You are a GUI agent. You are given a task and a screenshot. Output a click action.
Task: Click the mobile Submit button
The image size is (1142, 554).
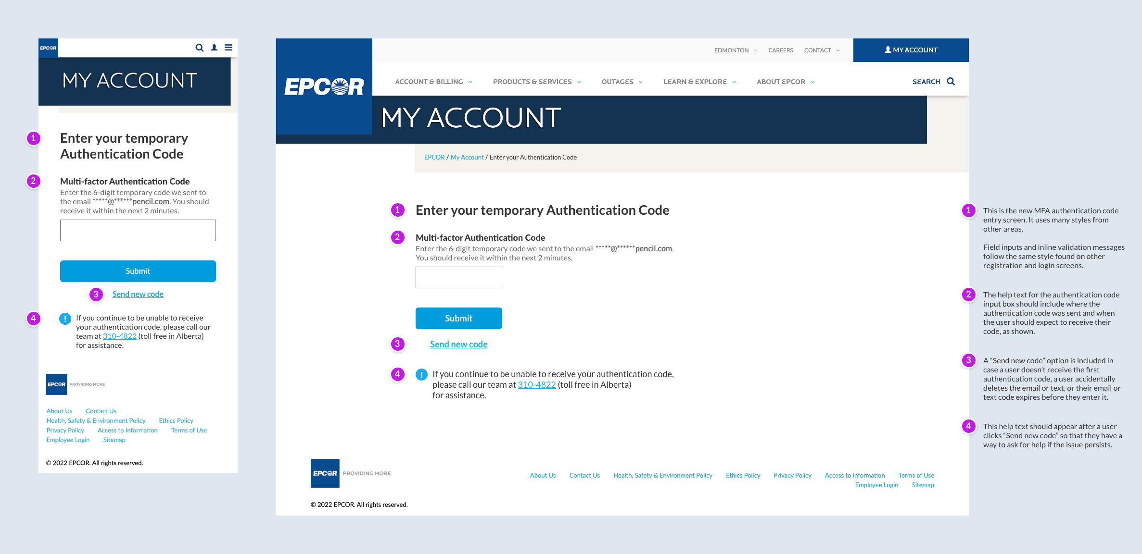138,271
